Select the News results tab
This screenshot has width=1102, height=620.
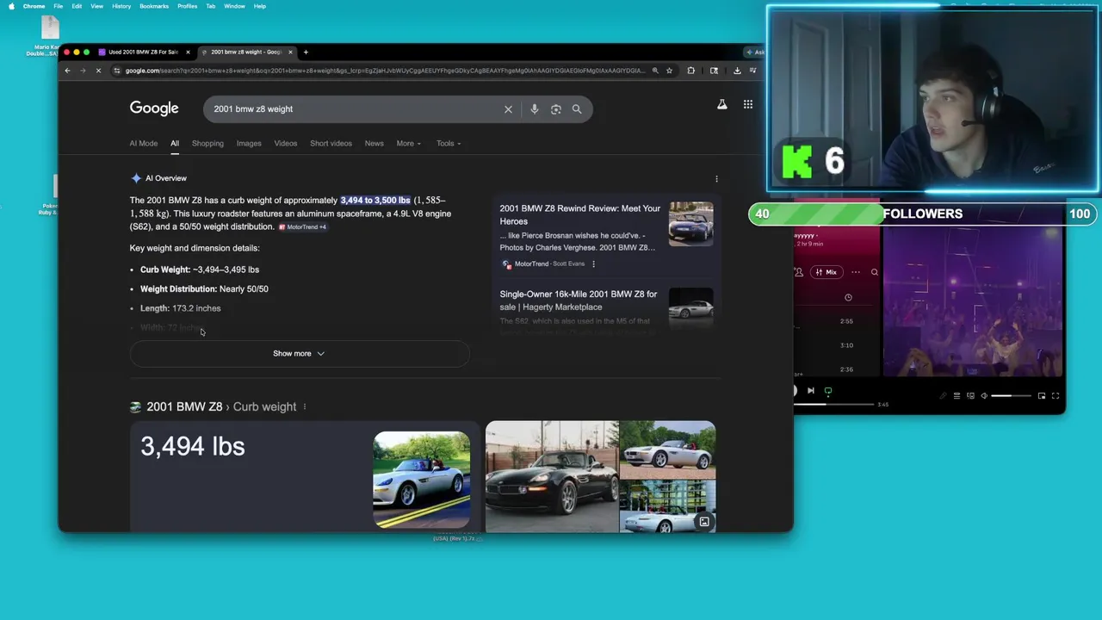point(374,144)
